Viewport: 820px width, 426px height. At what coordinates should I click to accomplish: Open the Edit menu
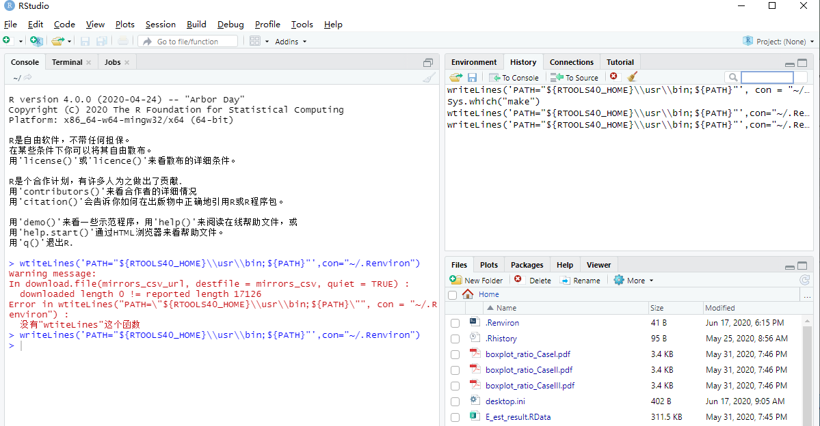tap(36, 24)
